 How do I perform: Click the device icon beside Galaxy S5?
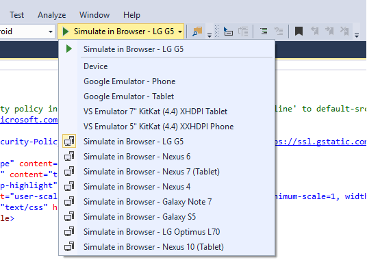(x=69, y=216)
